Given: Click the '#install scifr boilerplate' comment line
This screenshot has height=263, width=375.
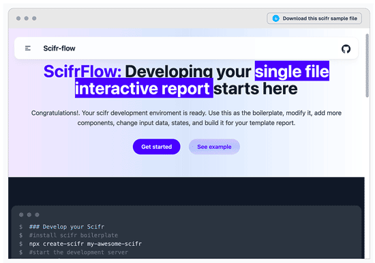Looking at the screenshot, I should click(x=74, y=235).
